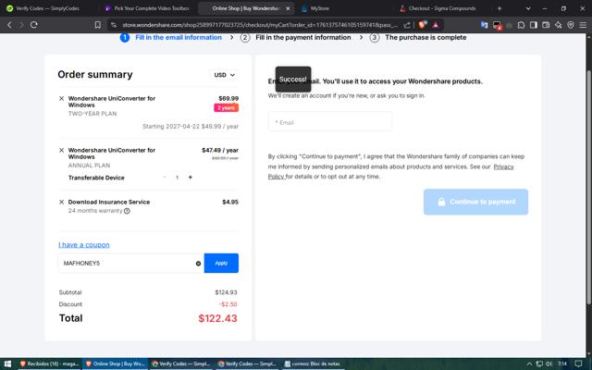
Task: Click the I have a coupon link
Action: [84, 245]
